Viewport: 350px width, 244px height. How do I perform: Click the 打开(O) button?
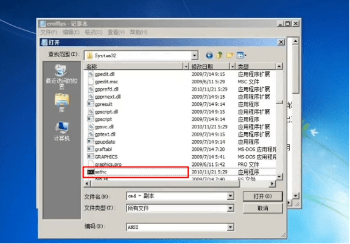[262, 197]
